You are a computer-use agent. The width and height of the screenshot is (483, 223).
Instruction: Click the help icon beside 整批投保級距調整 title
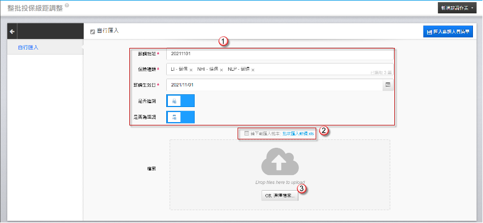[67, 6]
